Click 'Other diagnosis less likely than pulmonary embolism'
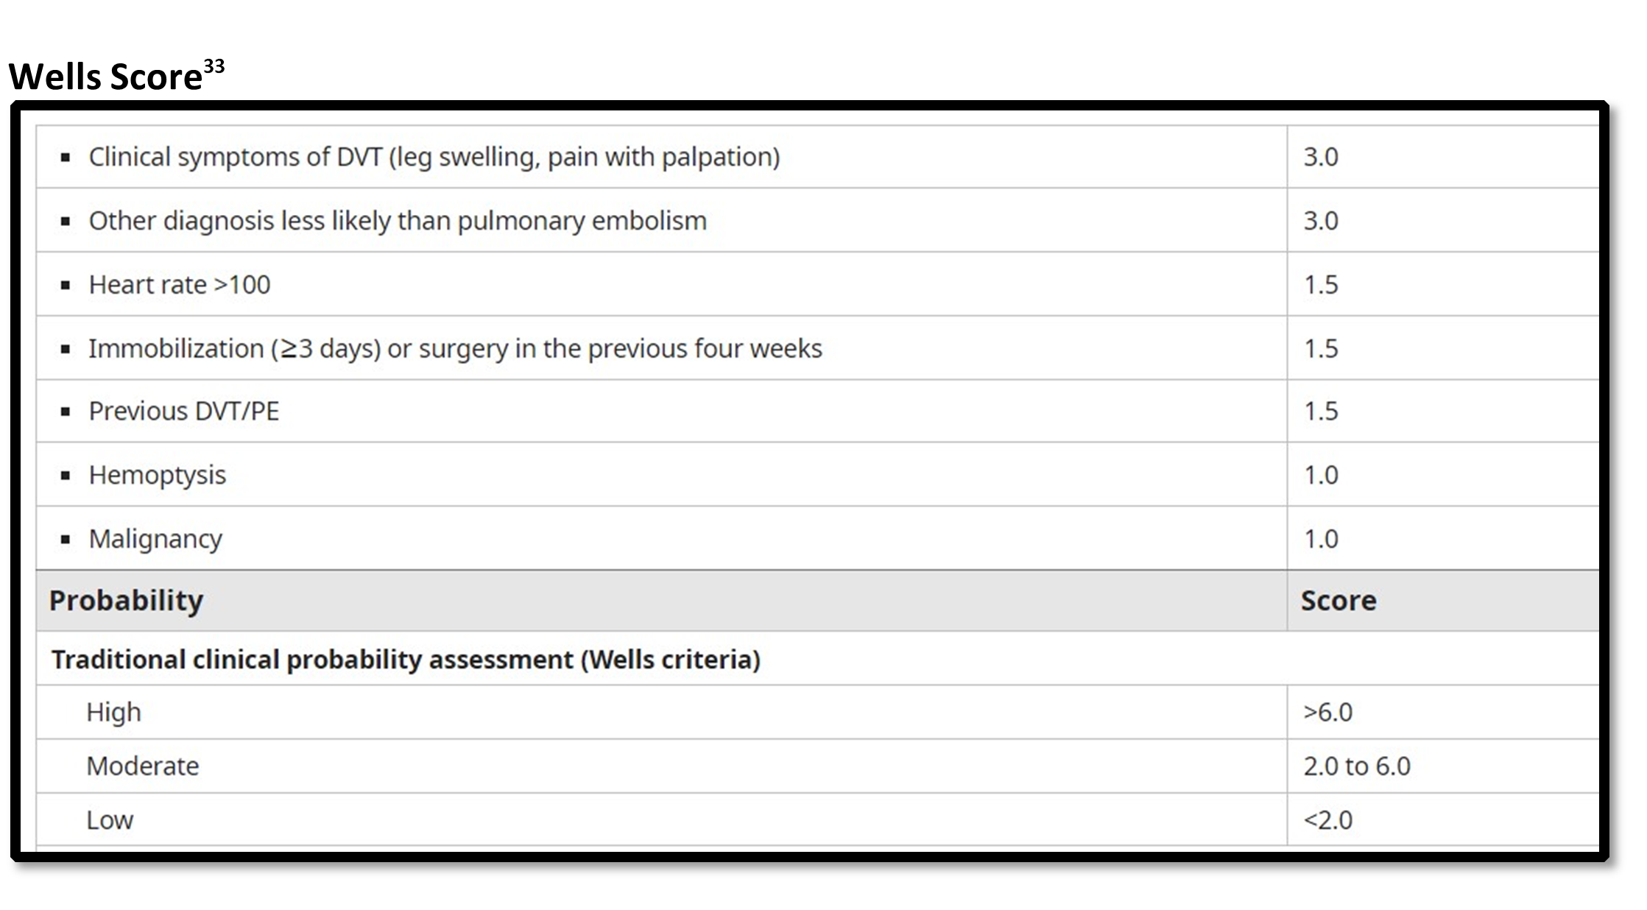The image size is (1647, 910). 398,221
